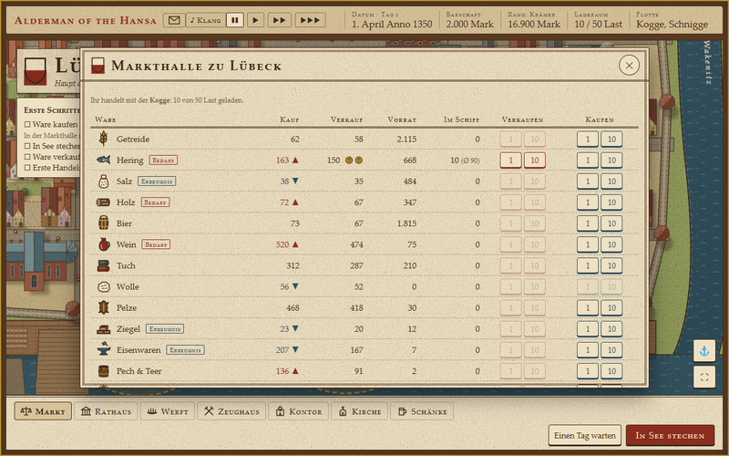
Task: Buy 1 Last of Pelze
Action: (588, 308)
